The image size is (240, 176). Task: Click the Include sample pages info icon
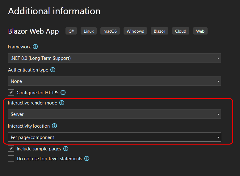tap(66, 149)
